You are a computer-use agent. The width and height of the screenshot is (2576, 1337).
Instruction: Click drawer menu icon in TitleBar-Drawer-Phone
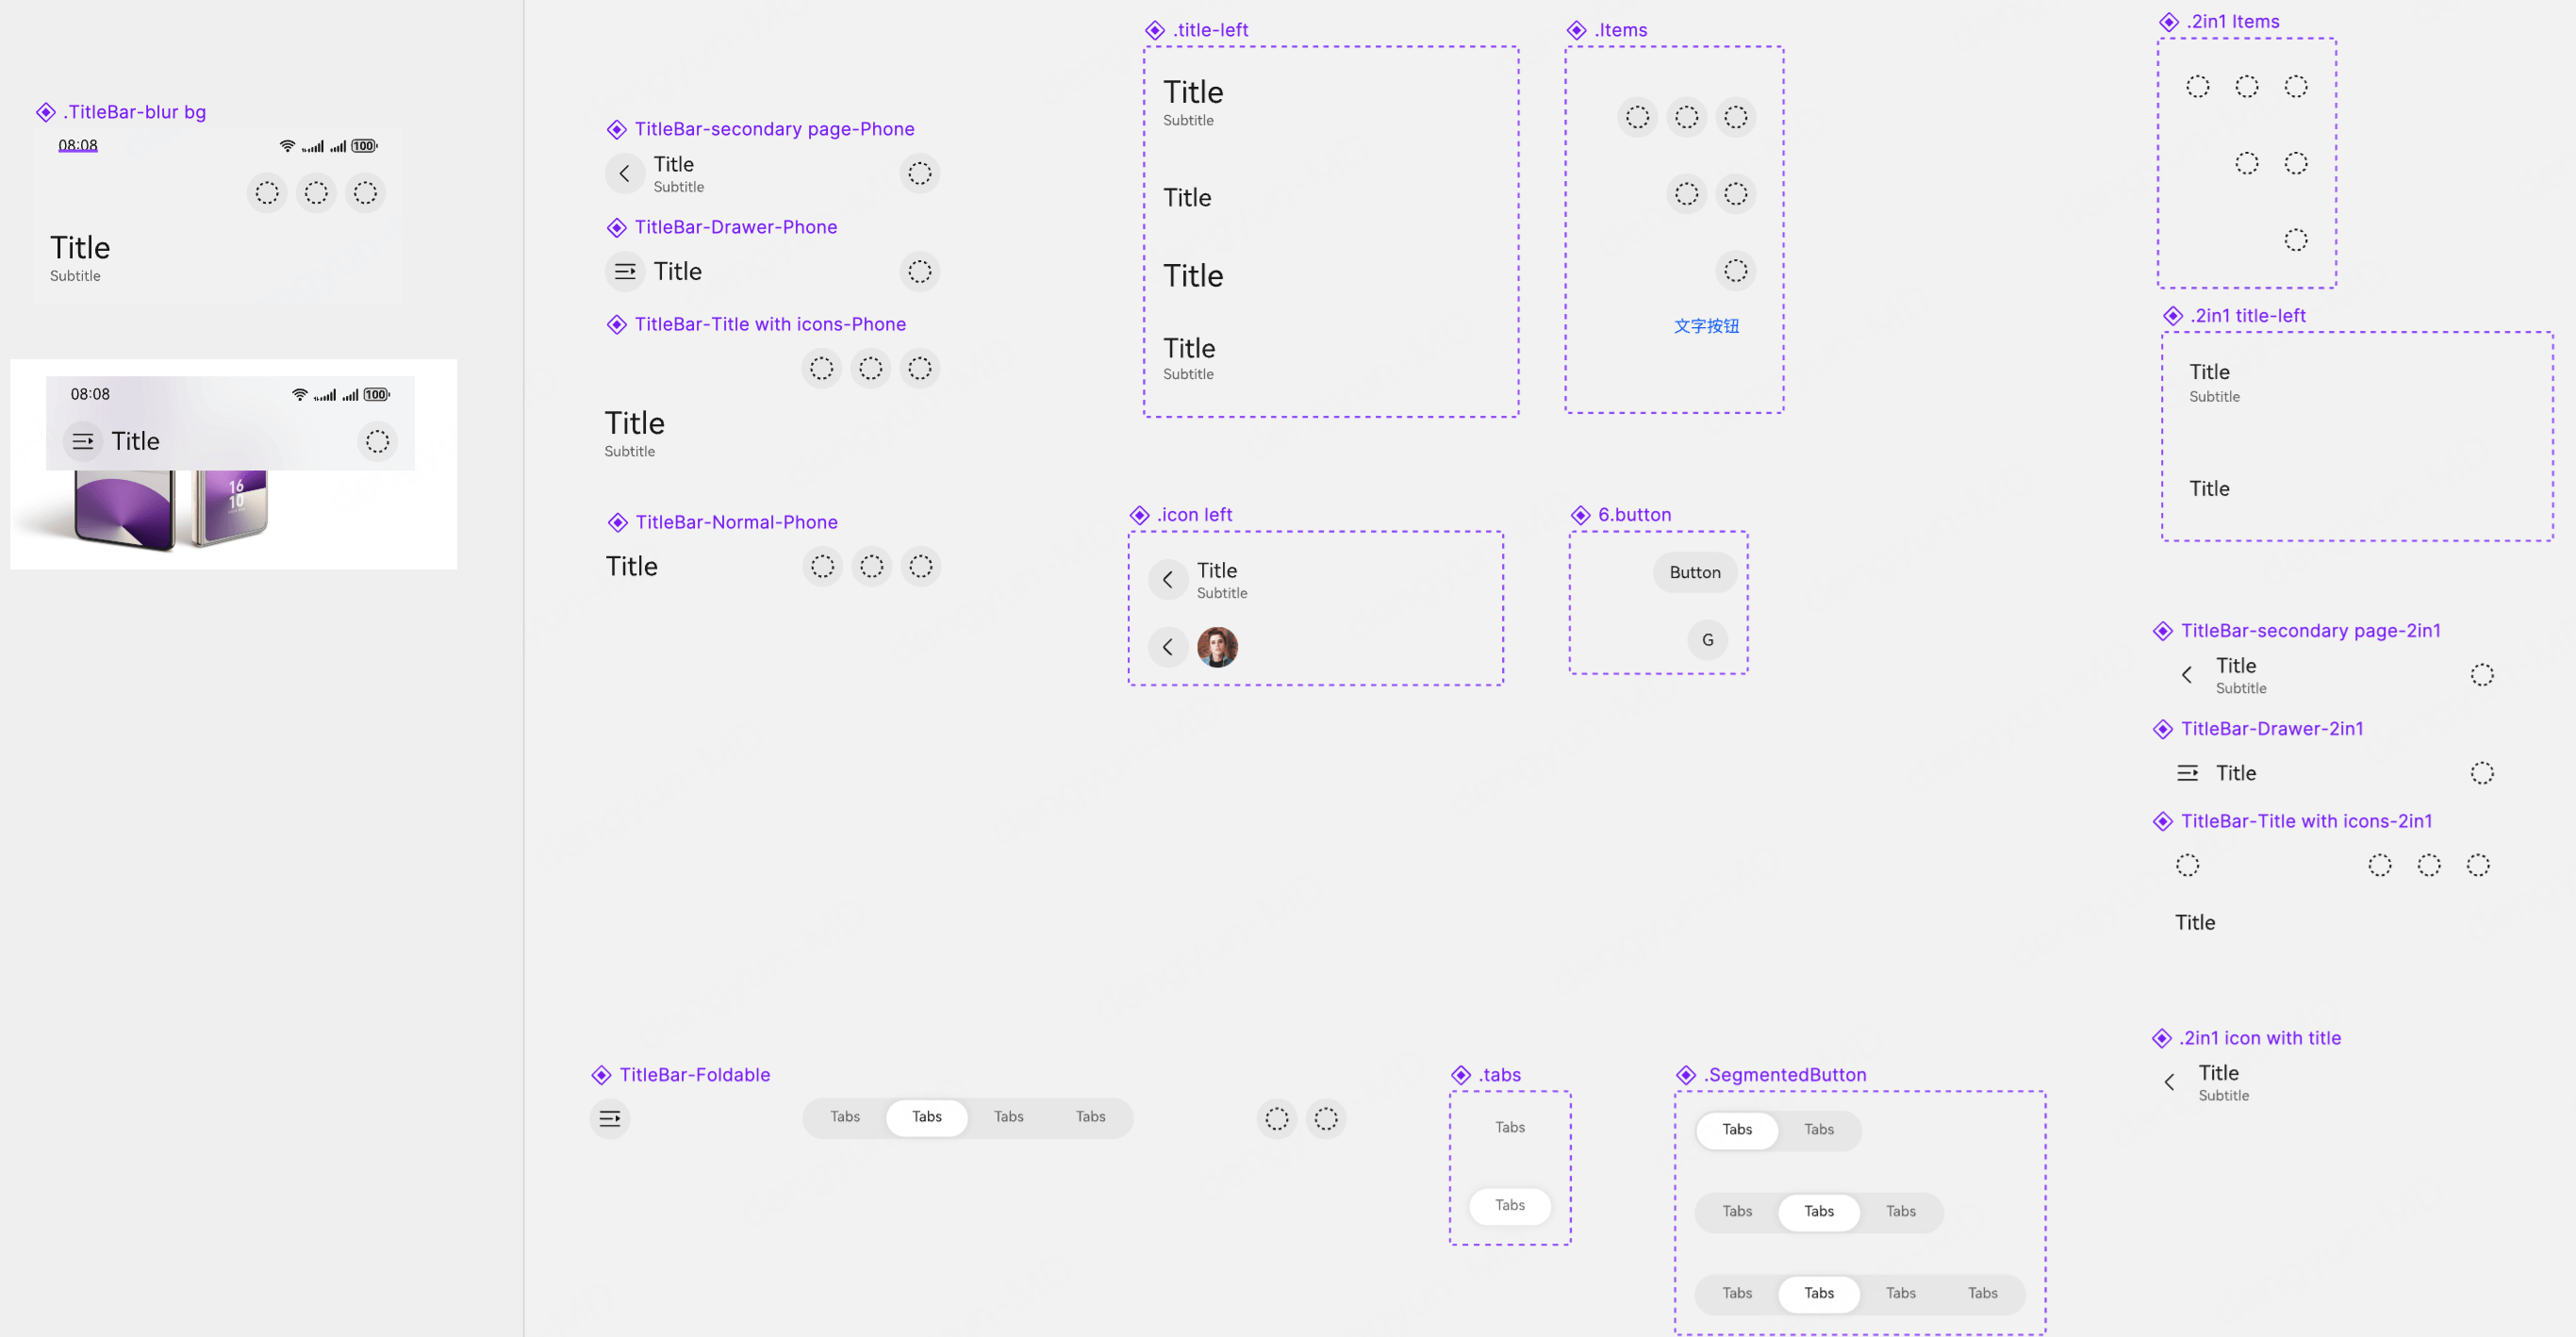point(625,272)
